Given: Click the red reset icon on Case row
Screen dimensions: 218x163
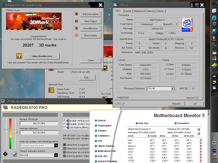Looking at the screenshot, I should tap(201, 140).
